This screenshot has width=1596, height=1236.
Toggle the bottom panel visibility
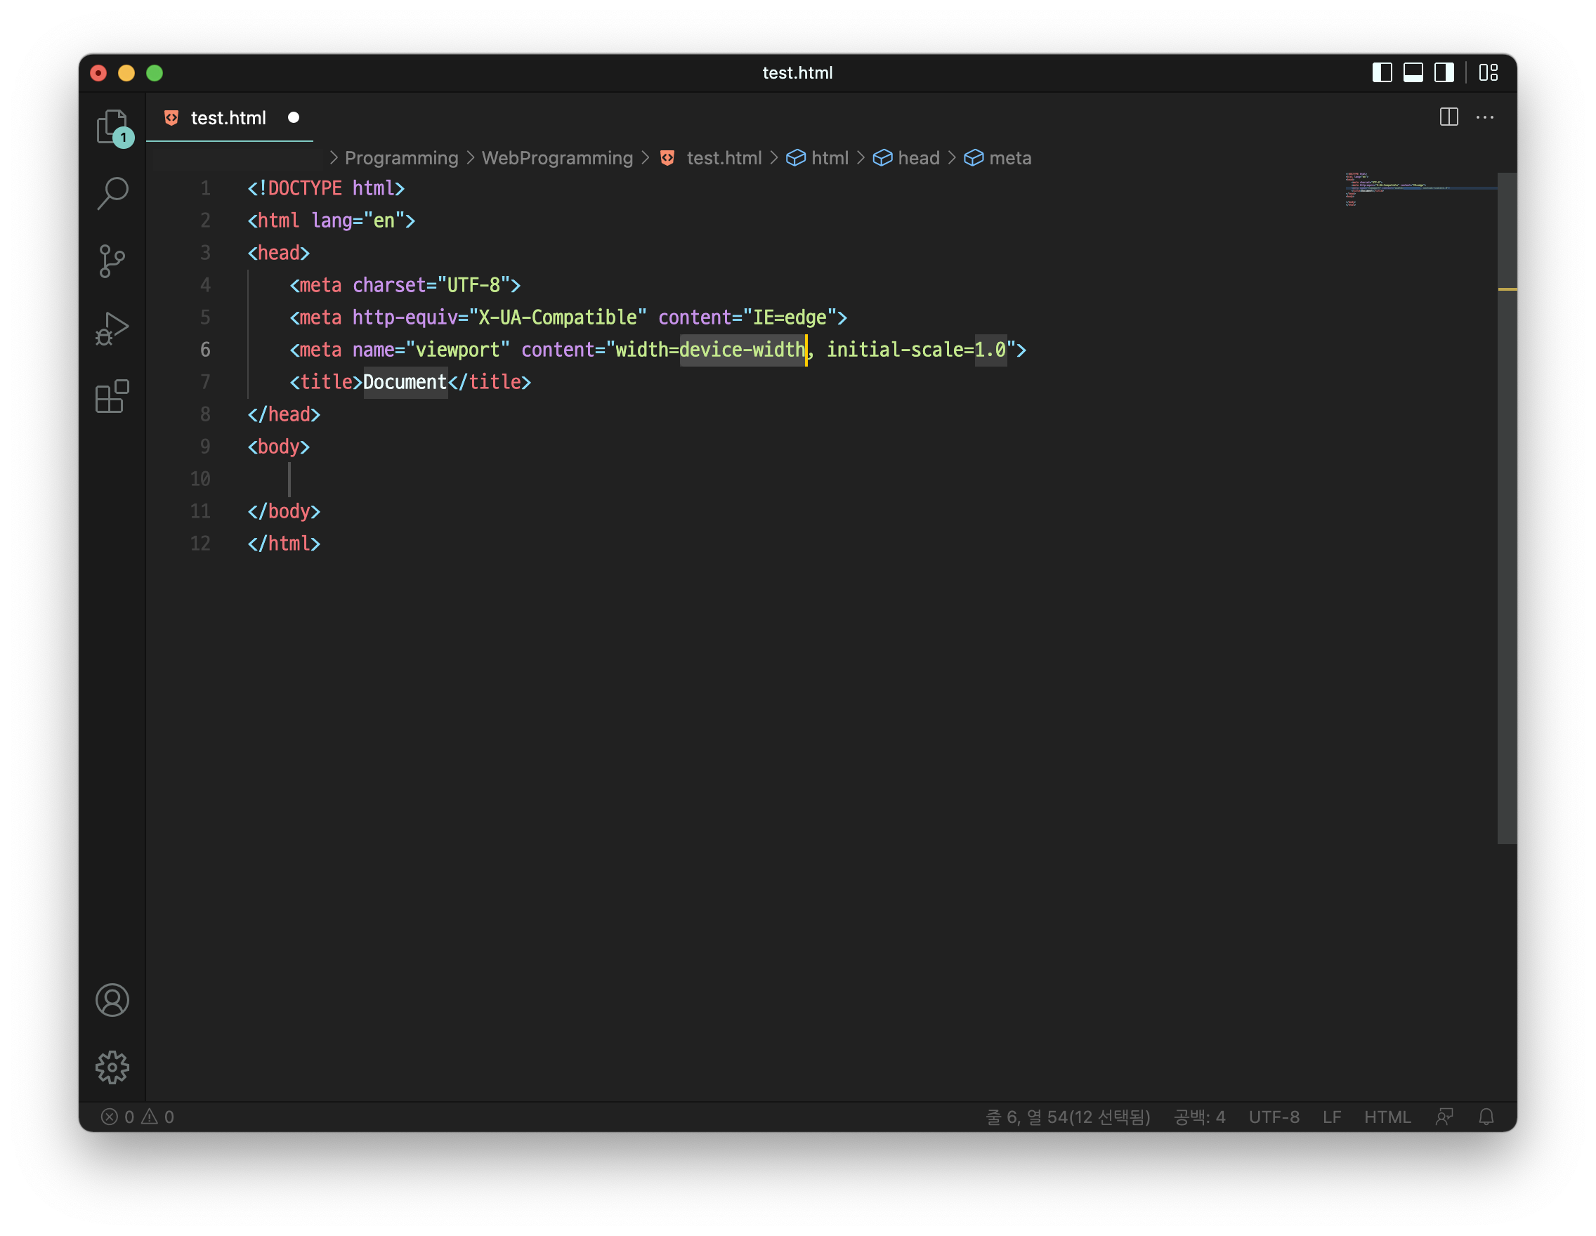coord(1413,72)
